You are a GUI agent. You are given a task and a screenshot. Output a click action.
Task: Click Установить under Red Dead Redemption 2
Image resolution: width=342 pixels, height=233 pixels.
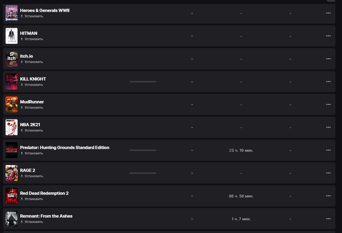coord(32,199)
